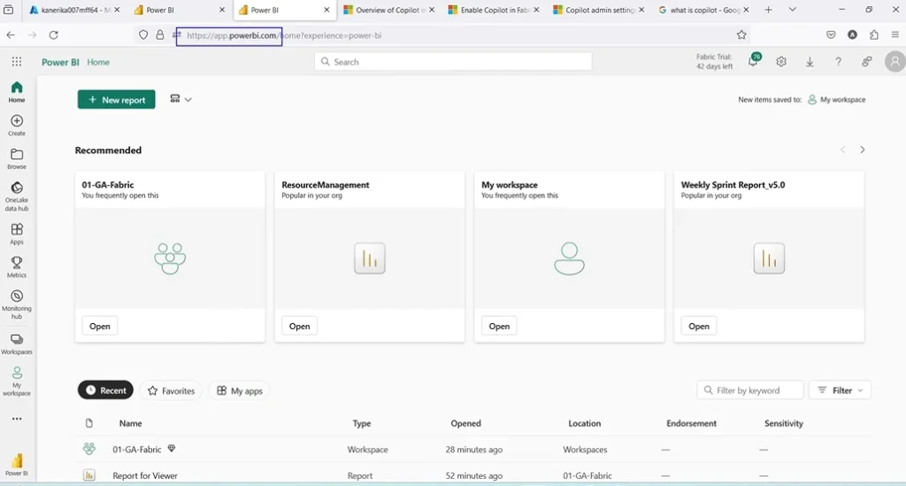Viewport: 906px width, 486px height.
Task: Open the Power BI experience switcher icon
Action: (17, 465)
